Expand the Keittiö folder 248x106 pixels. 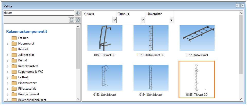8,61
